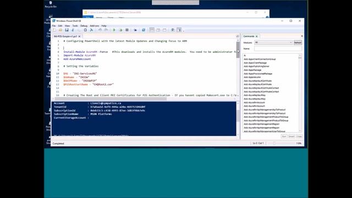Open the Recycle Bin on the desktop
352x198 pixels.
(51, 4)
